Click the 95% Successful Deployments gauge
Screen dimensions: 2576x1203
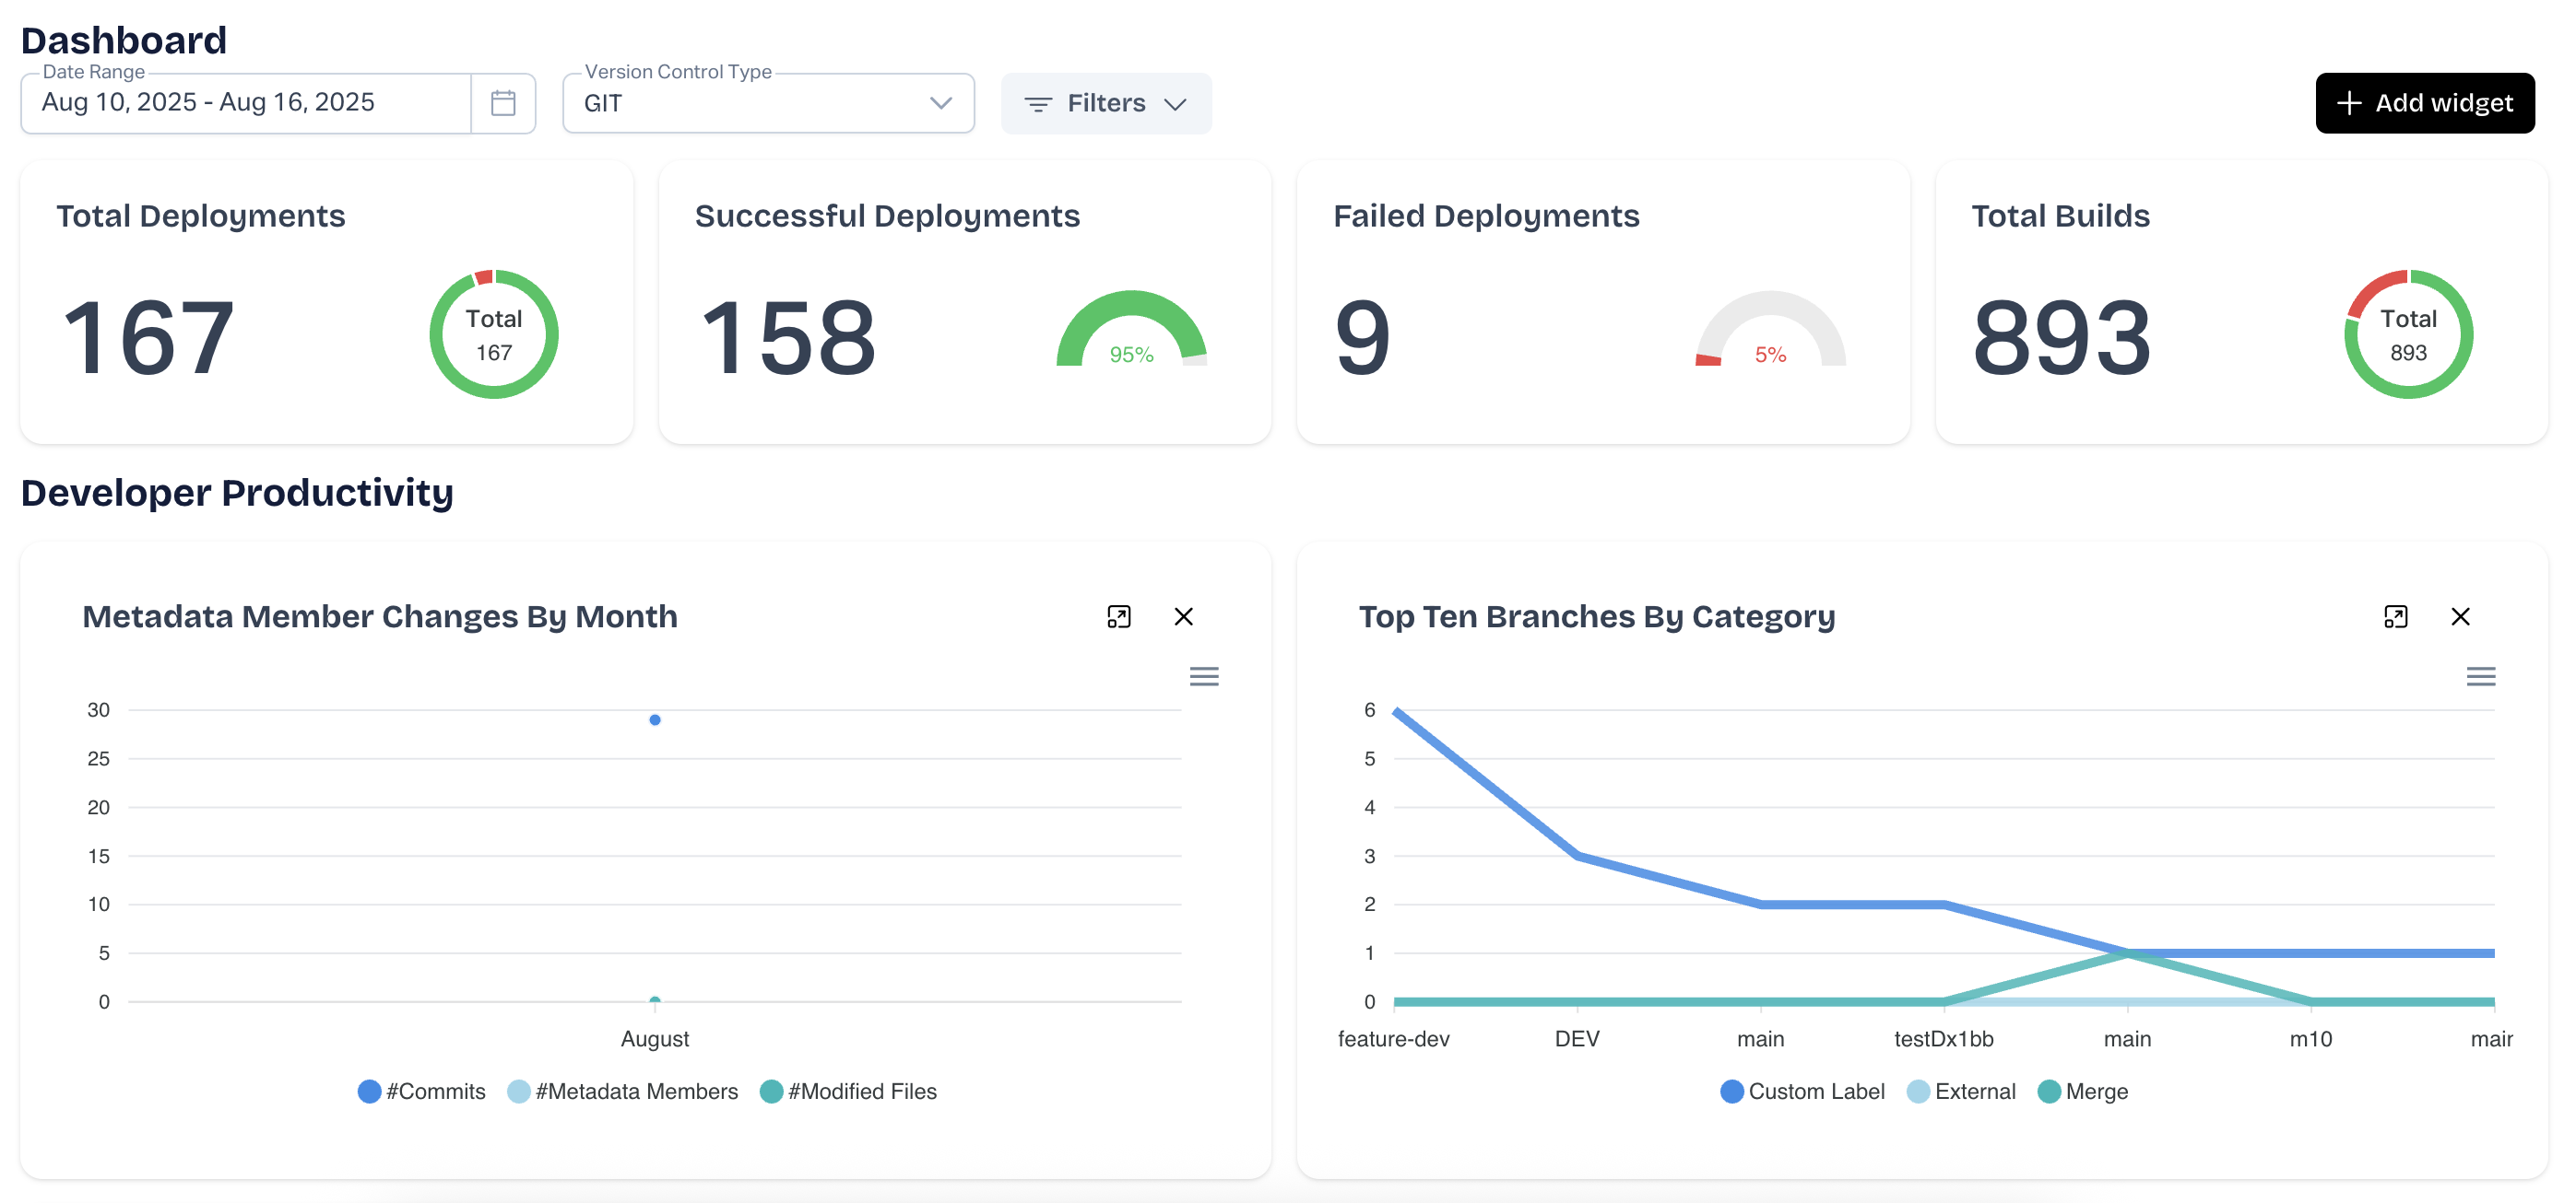[x=1131, y=330]
